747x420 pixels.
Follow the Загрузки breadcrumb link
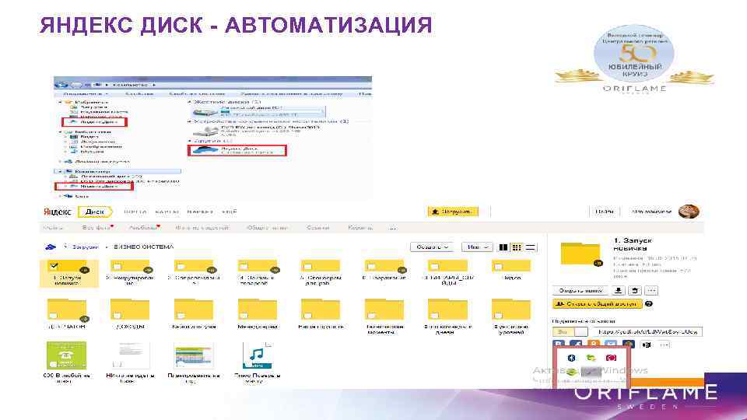86,247
